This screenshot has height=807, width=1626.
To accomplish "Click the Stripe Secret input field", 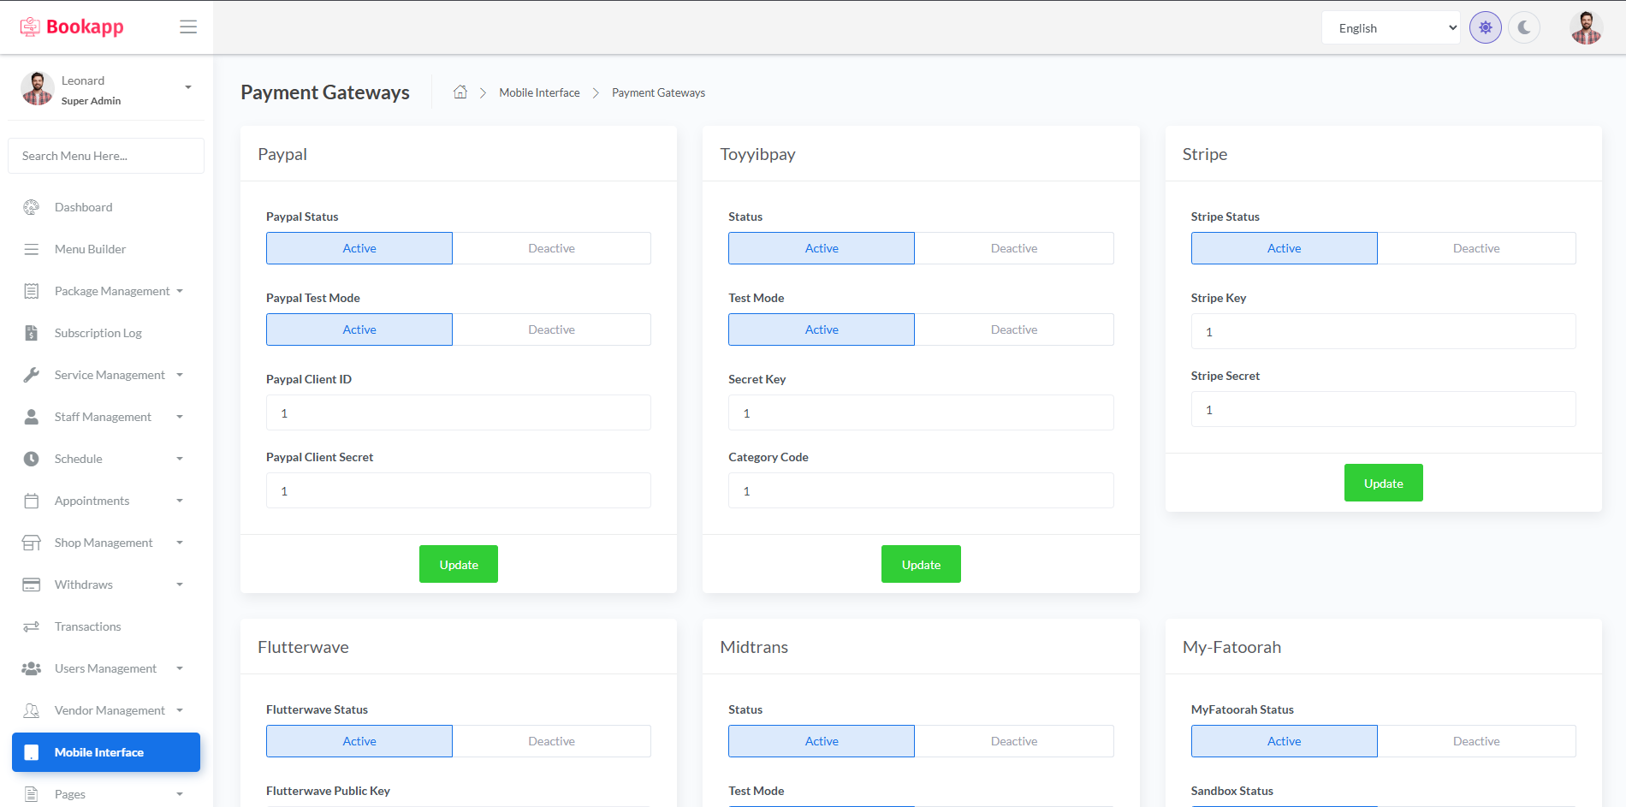I will click(x=1383, y=409).
